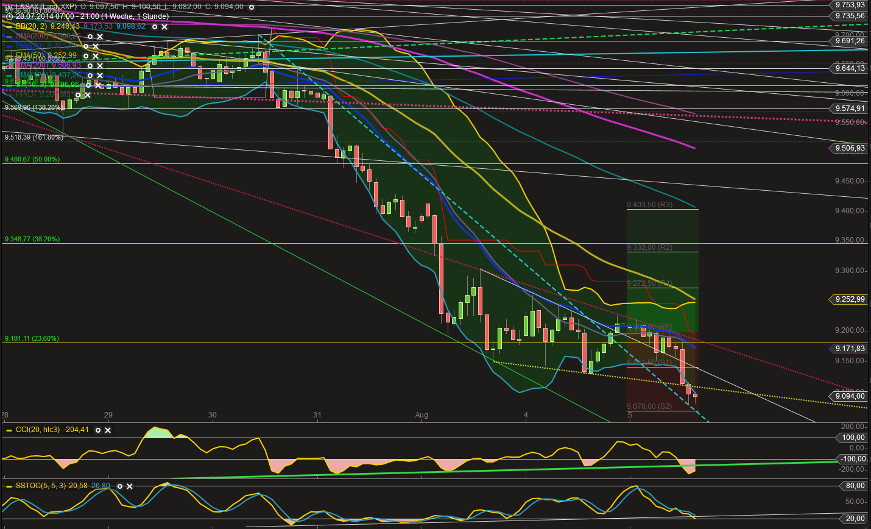Click the candlestick chart-type icon before L&S AX

[x=9, y=7]
